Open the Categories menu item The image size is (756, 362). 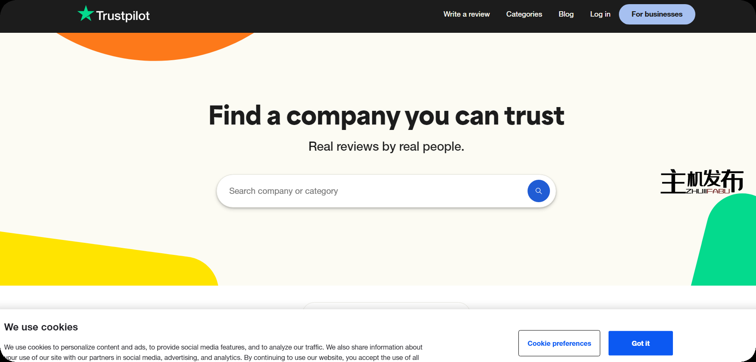point(524,14)
